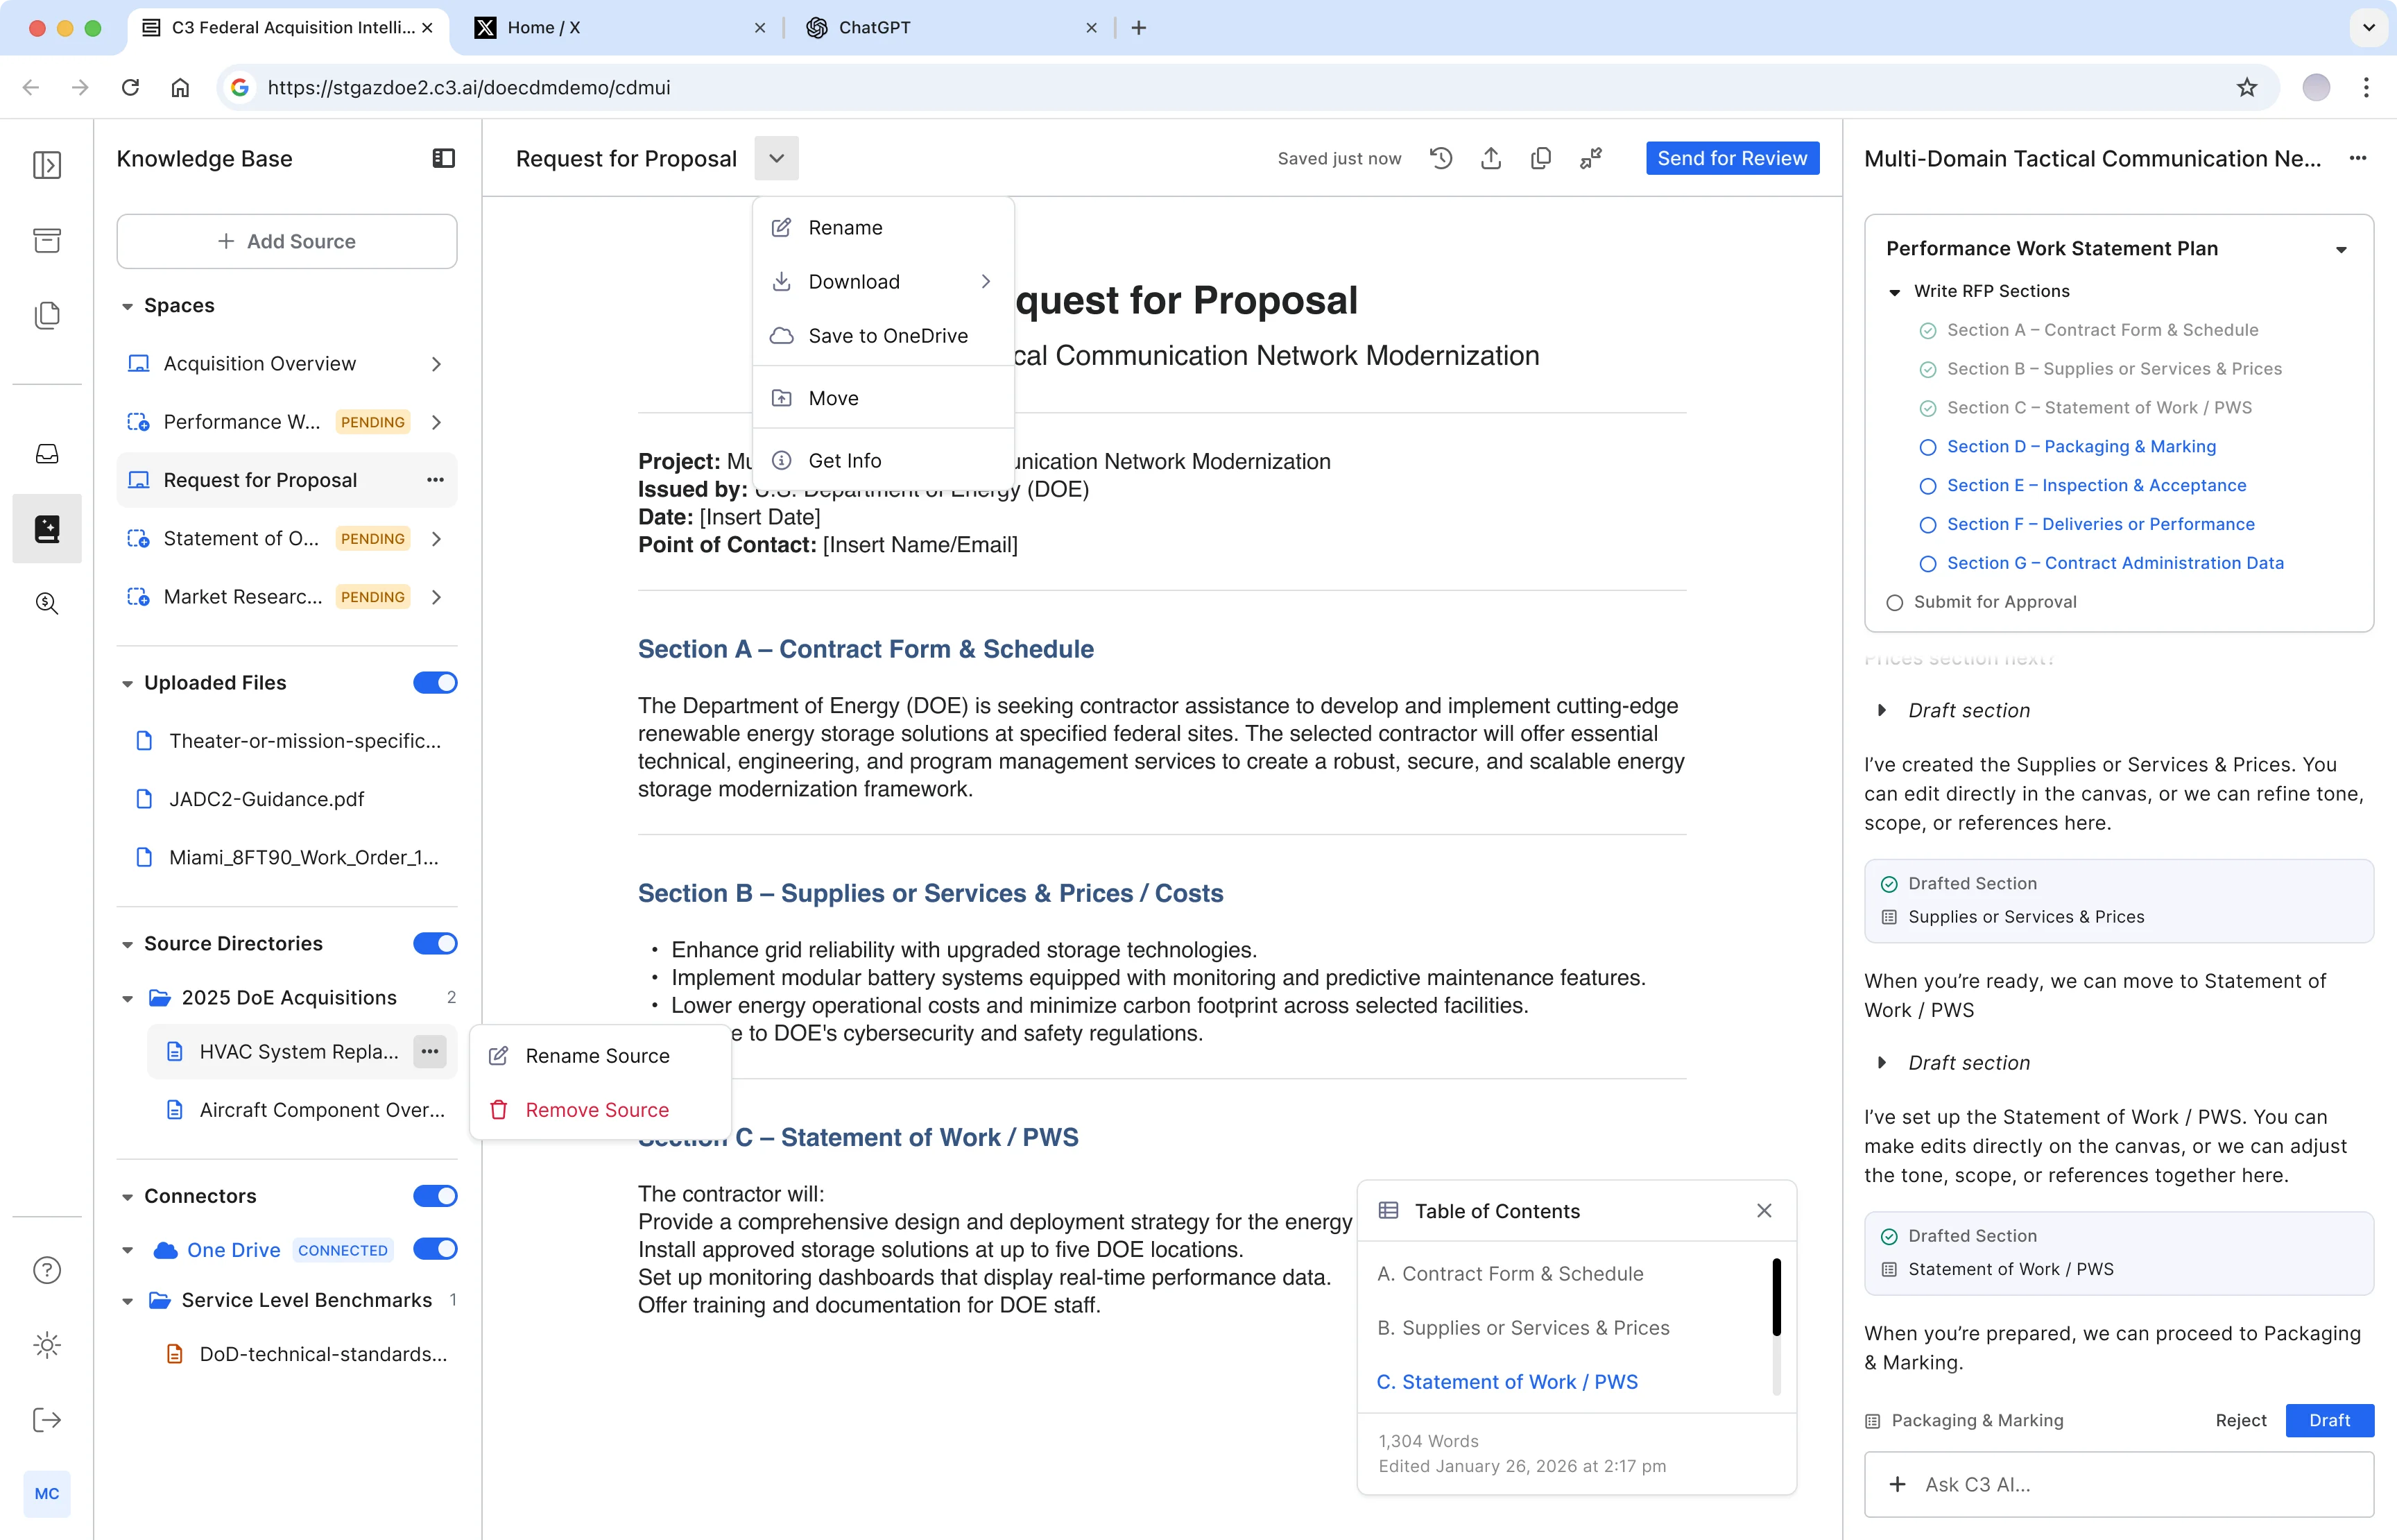The height and width of the screenshot is (1540, 2397).
Task: Click the Draft button for Packaging & Marking
Action: click(x=2329, y=1420)
